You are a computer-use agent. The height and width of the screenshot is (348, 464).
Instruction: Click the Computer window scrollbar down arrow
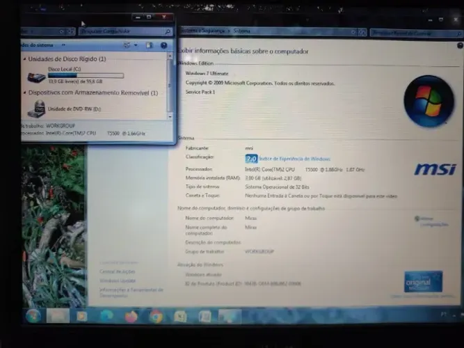click(170, 117)
